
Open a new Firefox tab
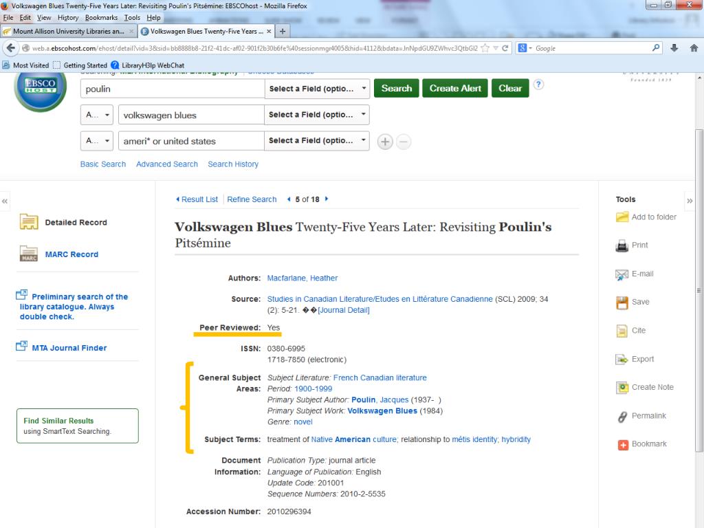coord(283,31)
